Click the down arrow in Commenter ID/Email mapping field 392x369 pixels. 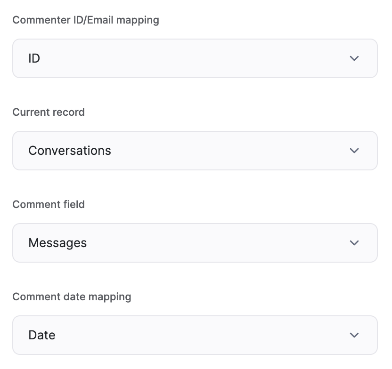[354, 58]
